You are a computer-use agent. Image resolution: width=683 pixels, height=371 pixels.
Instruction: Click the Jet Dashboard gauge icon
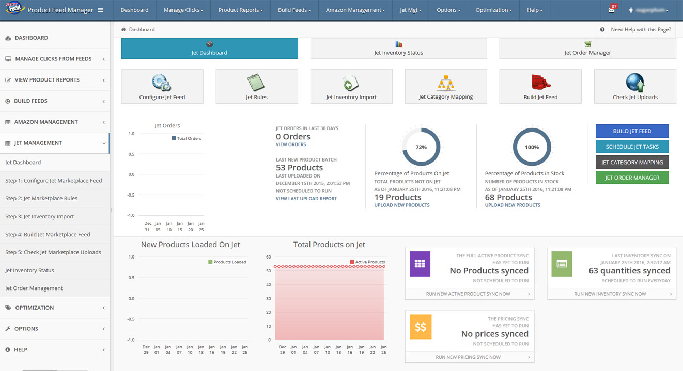209,44
